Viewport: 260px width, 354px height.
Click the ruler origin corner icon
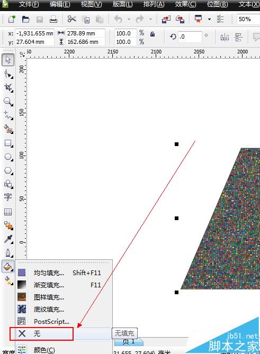click(22, 55)
